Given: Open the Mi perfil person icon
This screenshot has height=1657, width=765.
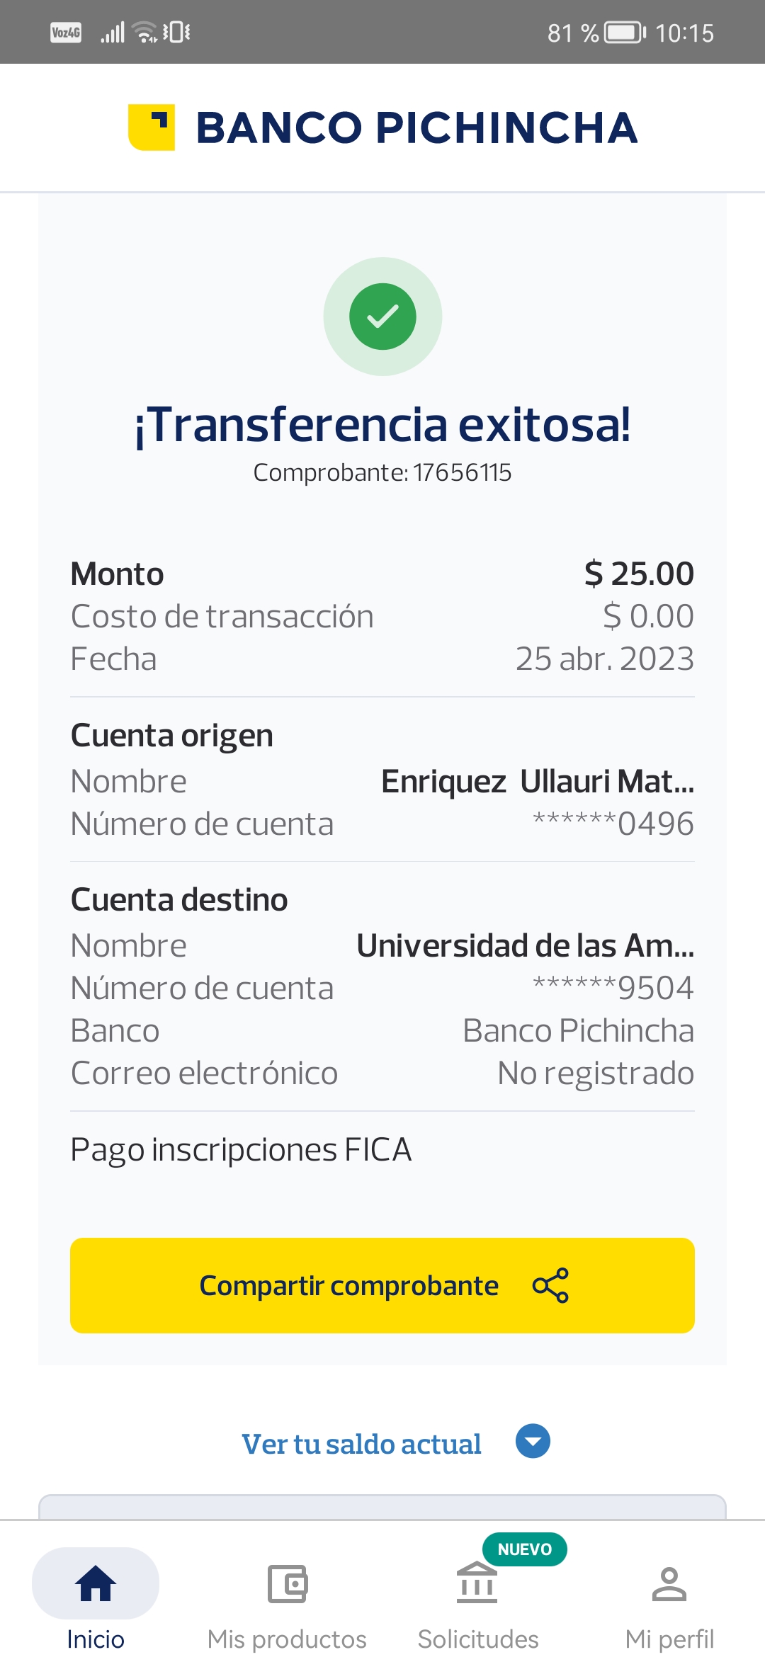Looking at the screenshot, I should point(669,1584).
